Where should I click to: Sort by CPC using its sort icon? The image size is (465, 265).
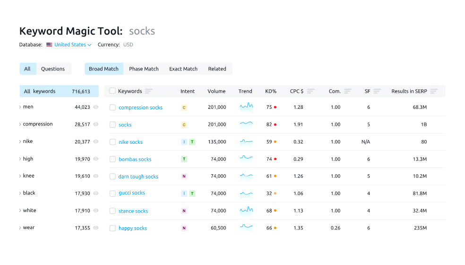310,91
